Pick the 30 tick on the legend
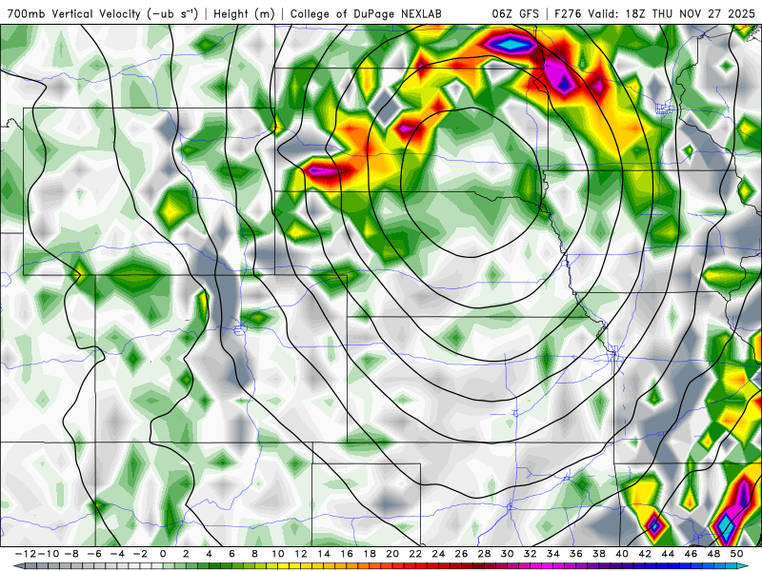Viewport: 762px width, 571px height. tap(508, 554)
